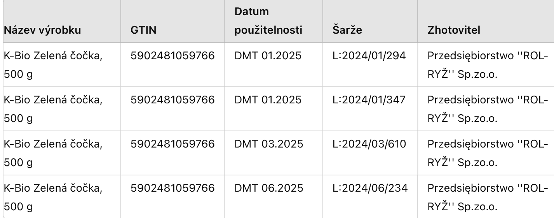Screen dimensions: 554x218
Task: Click the "Datum použitelnosti" column header
Action: tap(268, 21)
